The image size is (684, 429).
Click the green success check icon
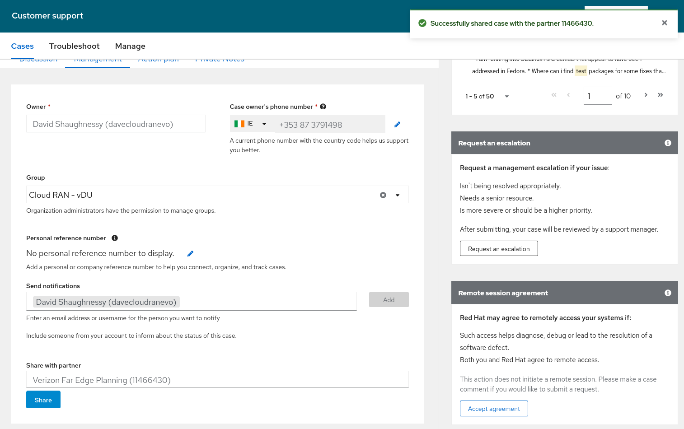(x=422, y=23)
